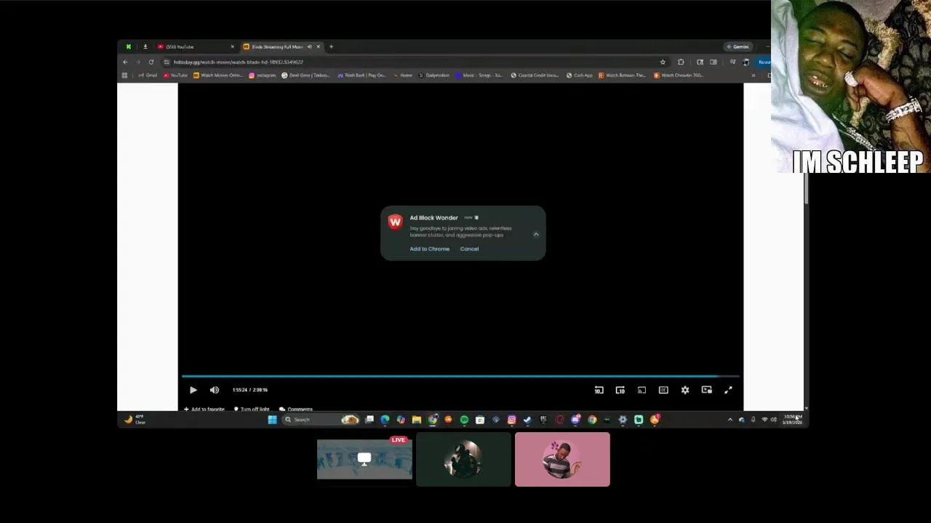The image size is (931, 523).
Task: Open the Watch Movies Online bookmark
Action: pos(218,76)
